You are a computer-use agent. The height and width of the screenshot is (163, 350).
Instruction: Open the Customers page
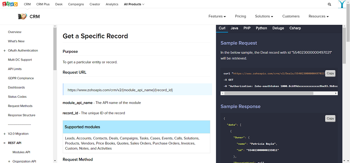[291, 16]
